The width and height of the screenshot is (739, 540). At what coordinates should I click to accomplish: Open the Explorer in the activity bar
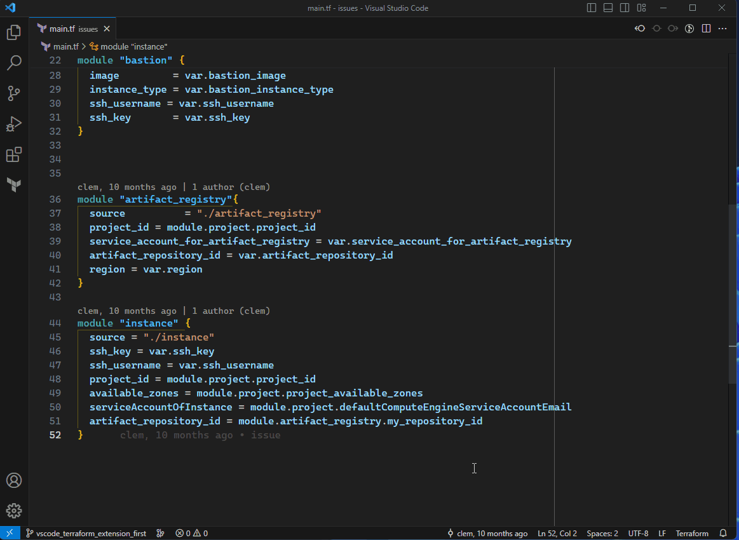tap(14, 32)
